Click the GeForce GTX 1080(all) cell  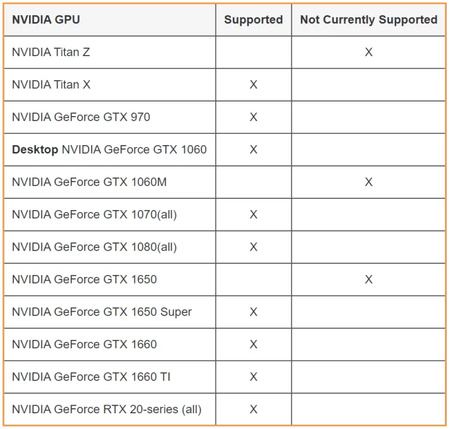[94, 247]
